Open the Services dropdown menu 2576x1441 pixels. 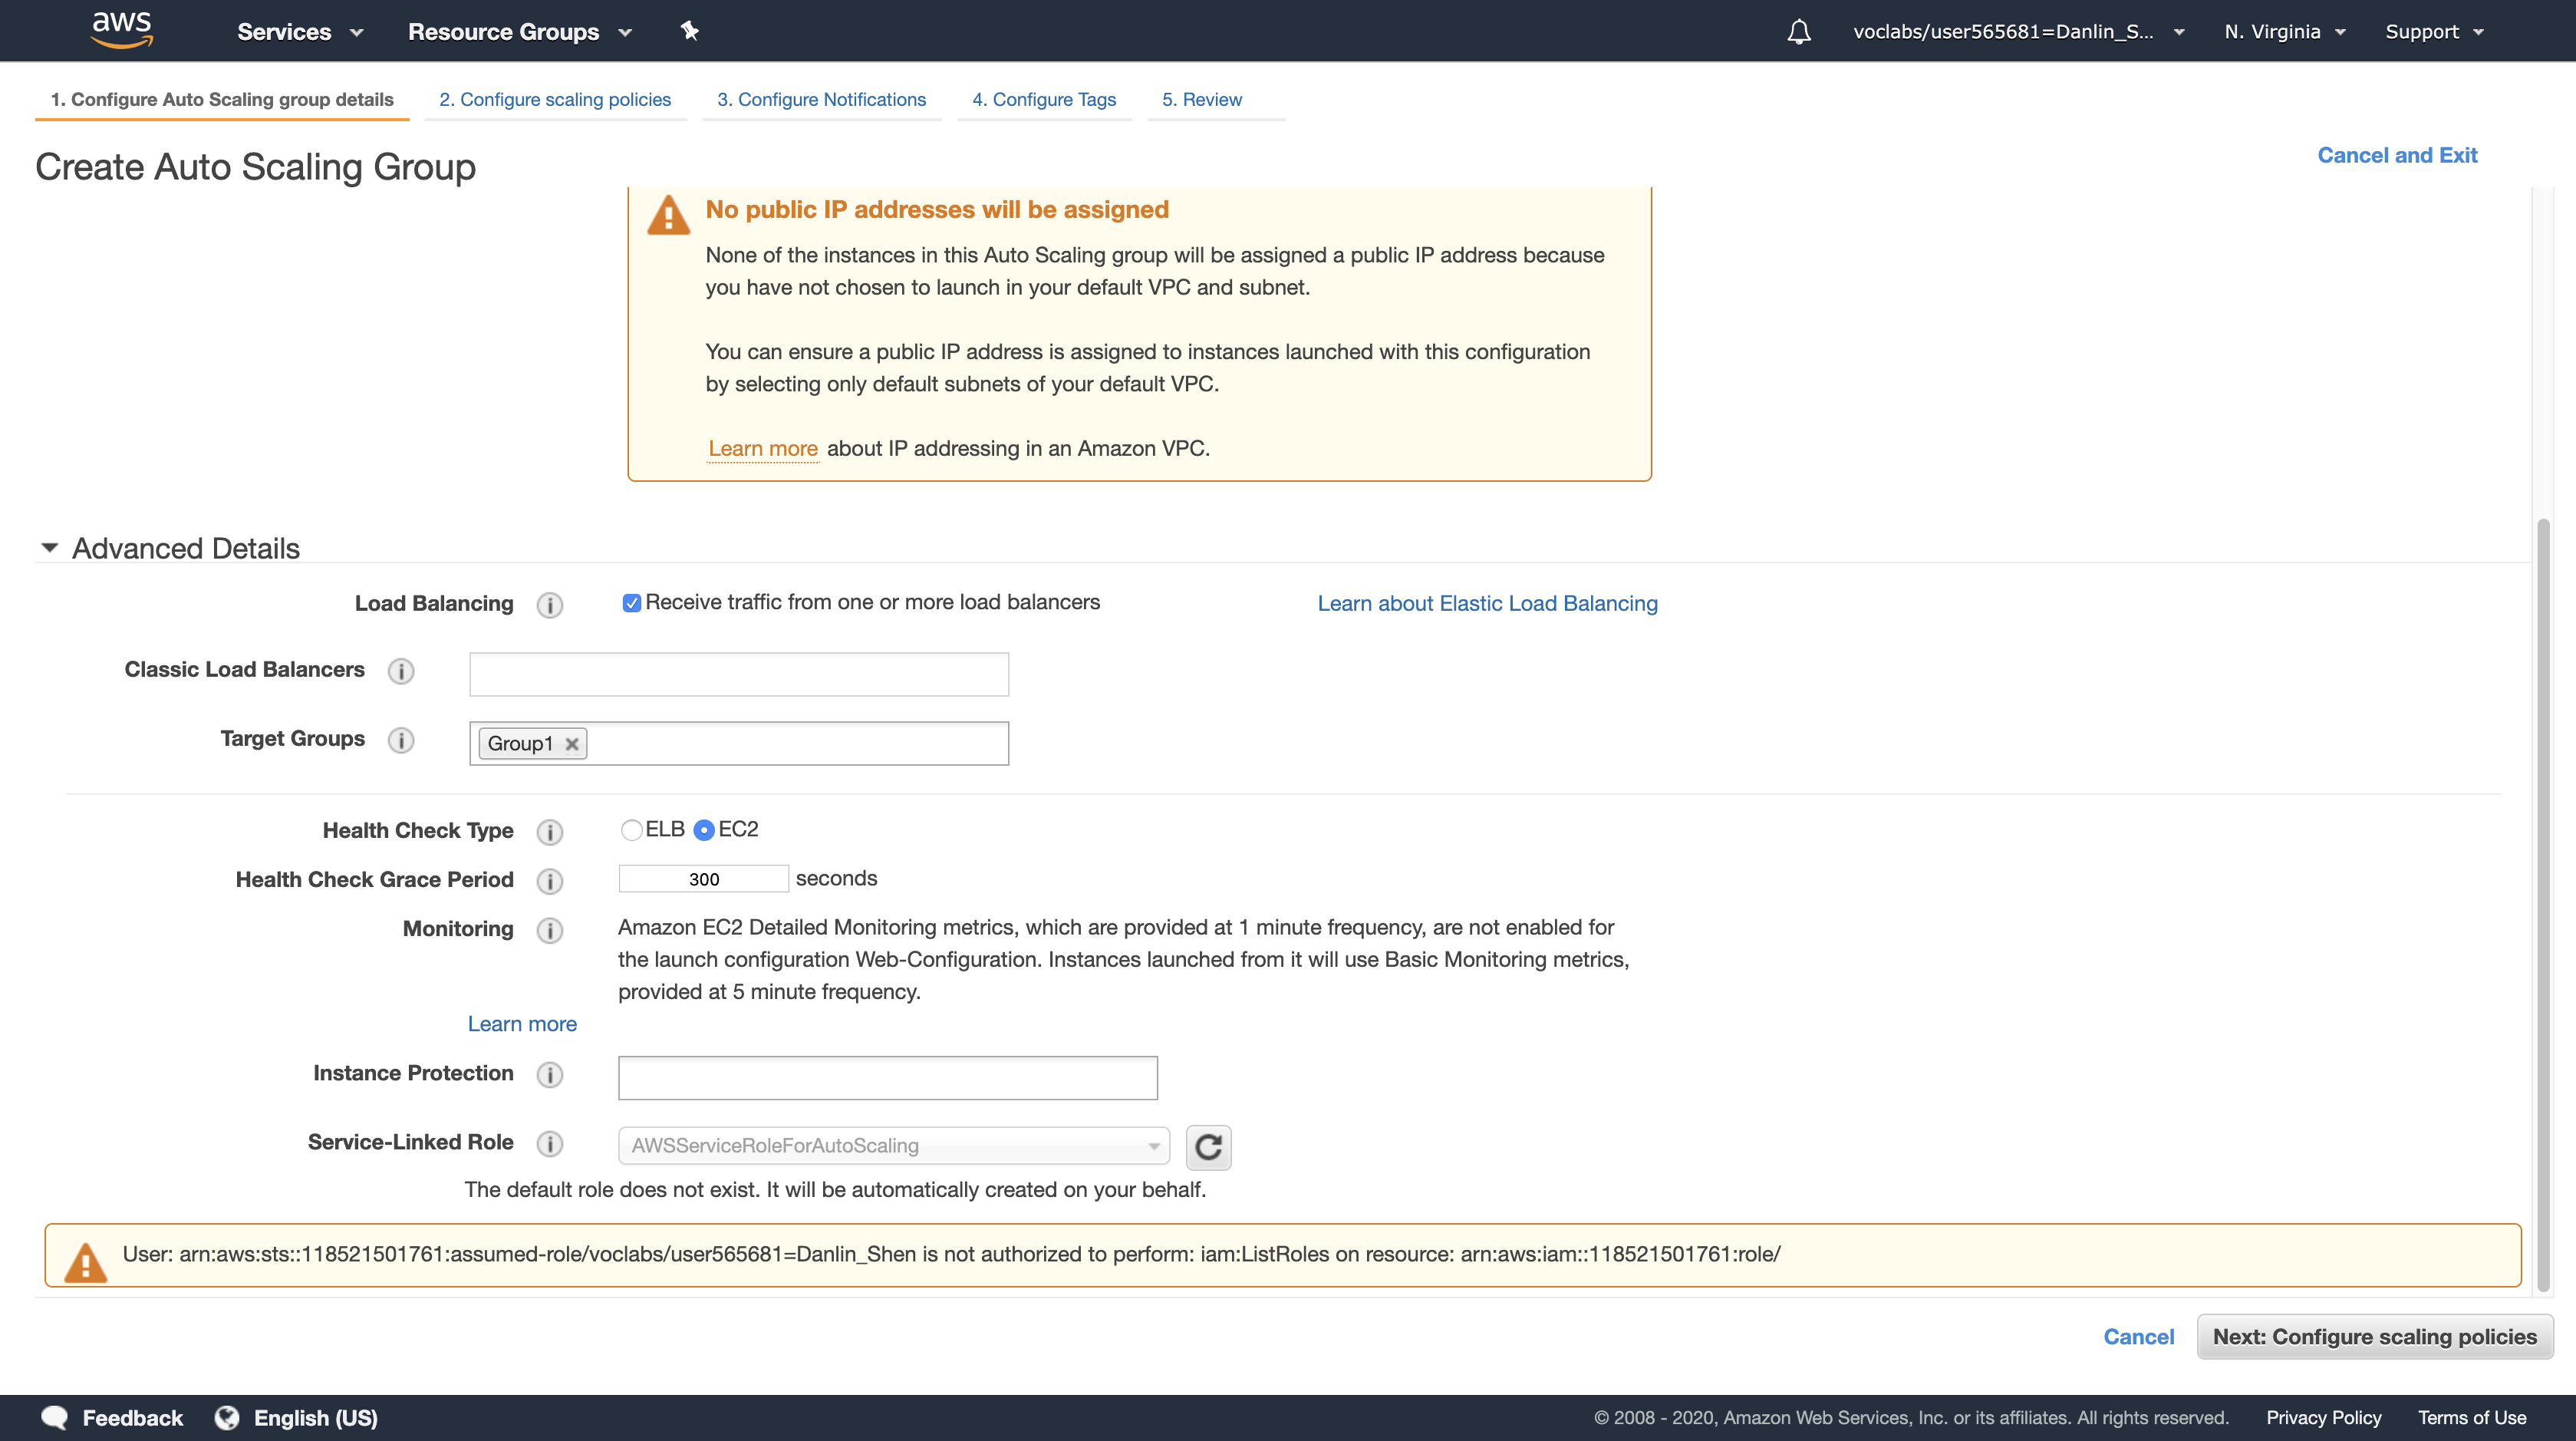pyautogui.click(x=299, y=32)
